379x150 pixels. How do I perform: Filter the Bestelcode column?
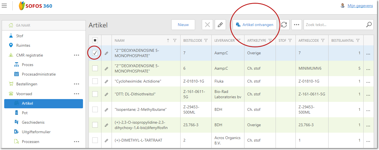tap(206, 41)
